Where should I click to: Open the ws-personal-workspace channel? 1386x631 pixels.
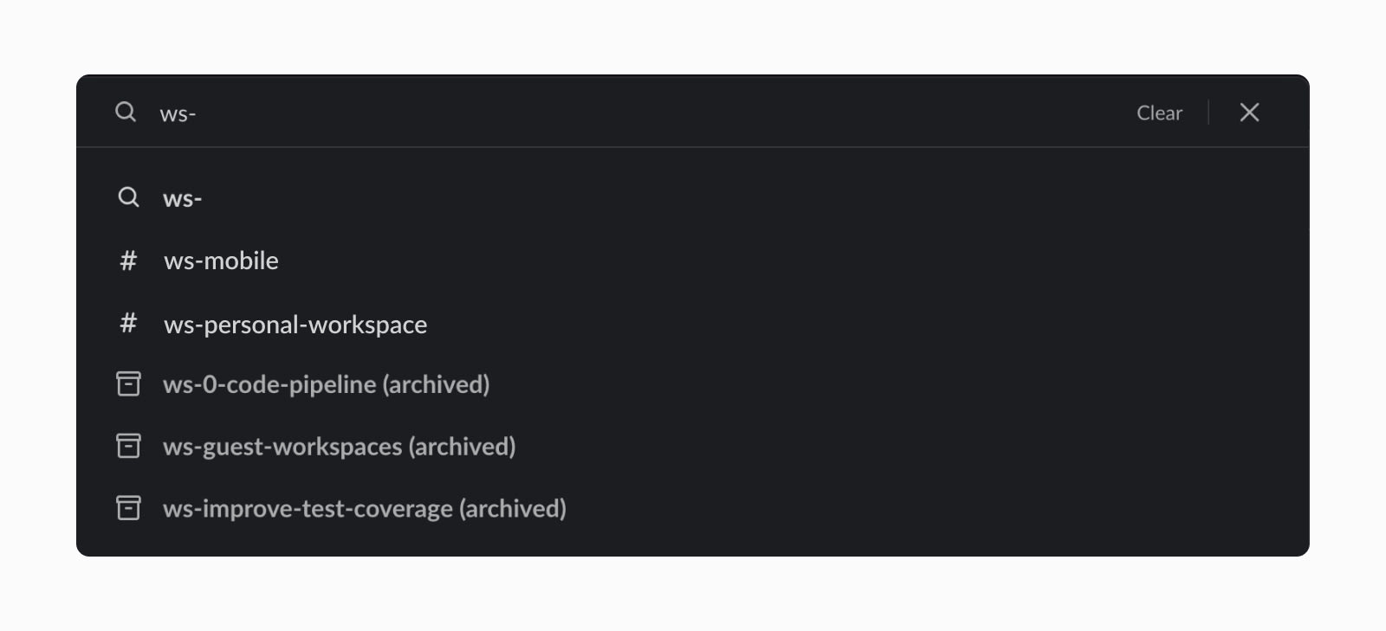(x=692, y=324)
